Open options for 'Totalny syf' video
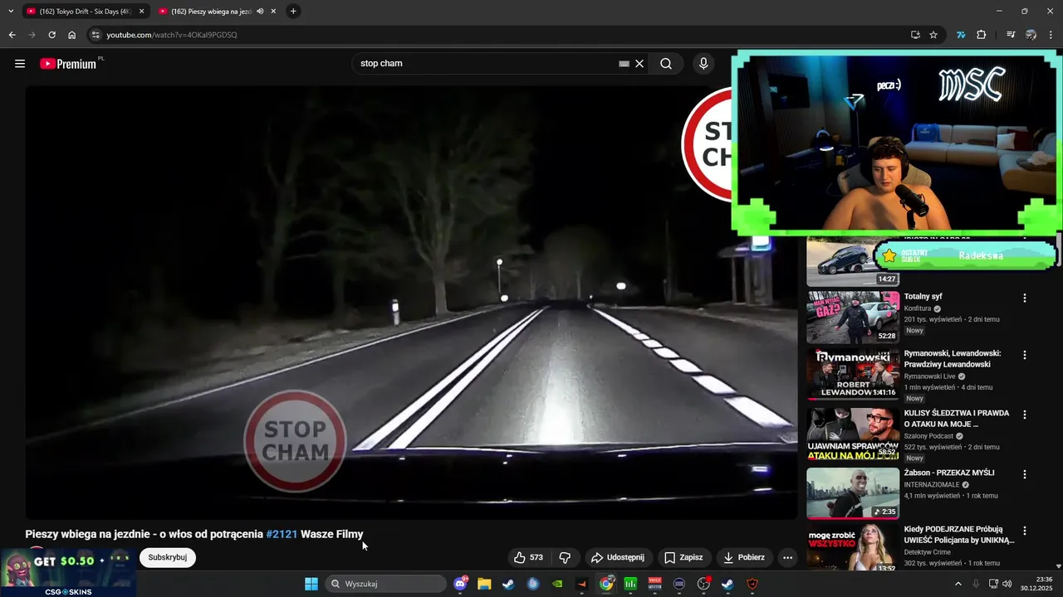1063x597 pixels. [x=1025, y=298]
